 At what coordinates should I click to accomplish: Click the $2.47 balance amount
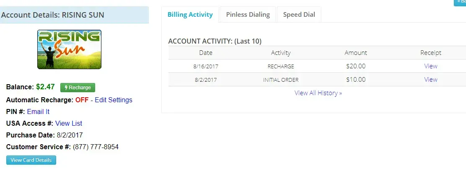point(45,87)
